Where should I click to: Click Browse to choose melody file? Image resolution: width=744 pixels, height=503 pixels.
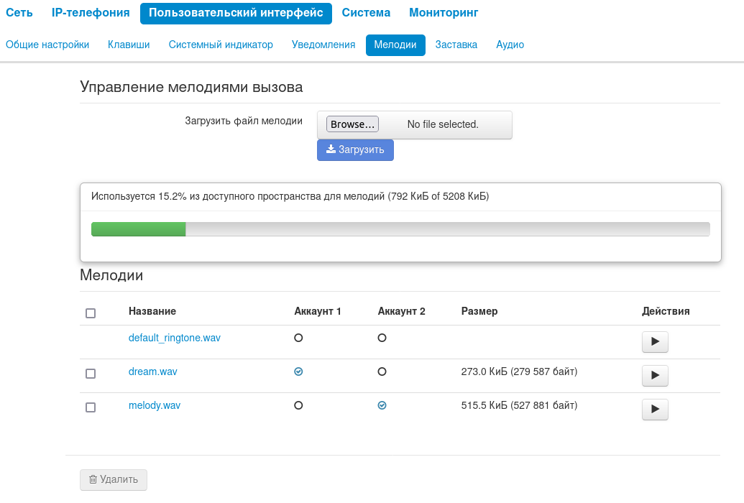click(x=352, y=124)
